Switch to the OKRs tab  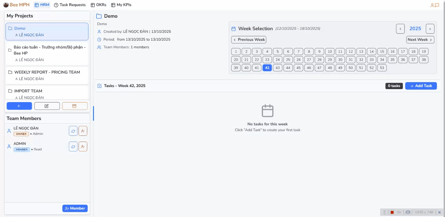[99, 5]
